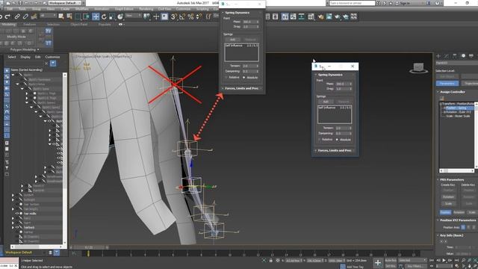Click the Render Production teapot icon
This screenshot has height=269, width=478.
(337, 16)
